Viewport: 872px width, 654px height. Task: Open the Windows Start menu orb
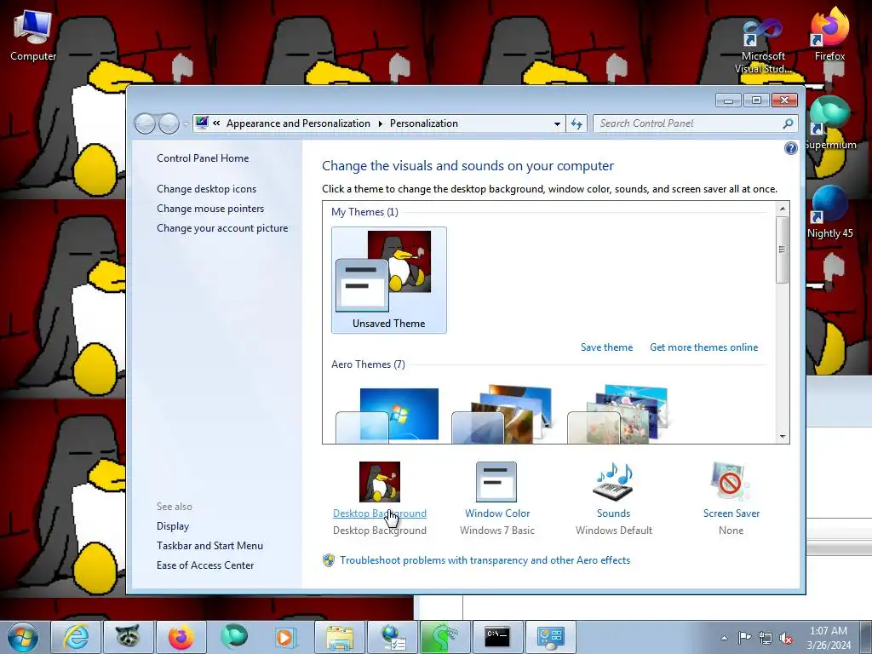pyautogui.click(x=23, y=637)
